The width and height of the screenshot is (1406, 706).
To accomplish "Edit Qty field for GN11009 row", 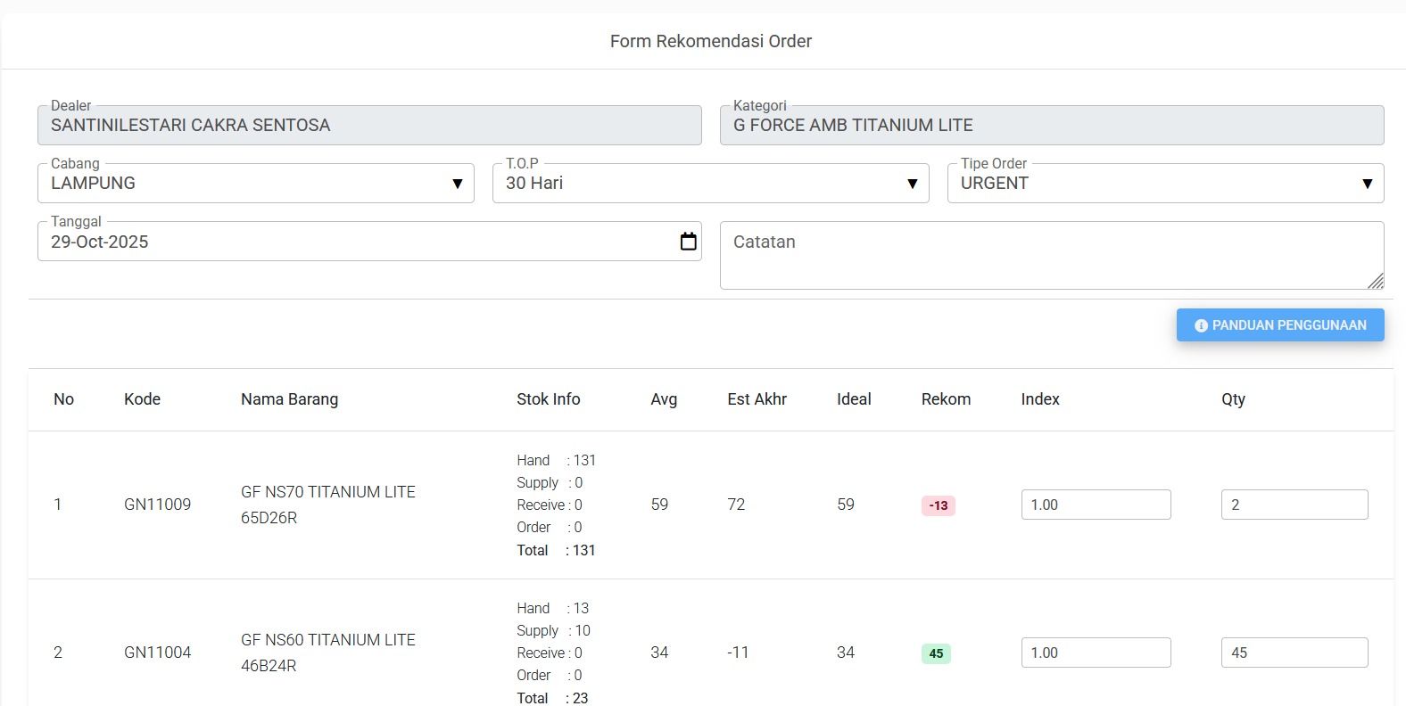I will (1294, 505).
